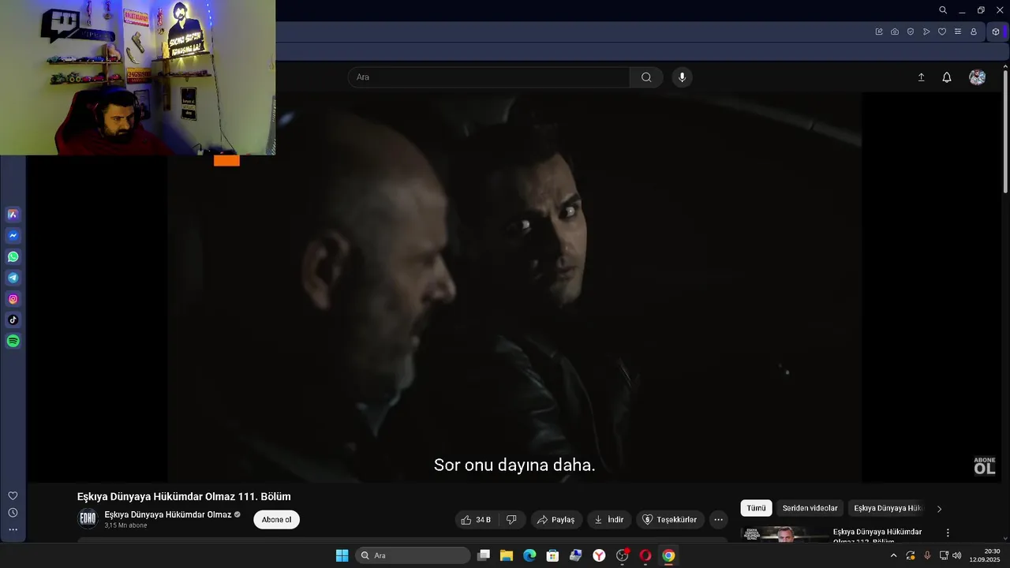
Task: Open volume speaker icon in tray
Action: [x=957, y=555]
